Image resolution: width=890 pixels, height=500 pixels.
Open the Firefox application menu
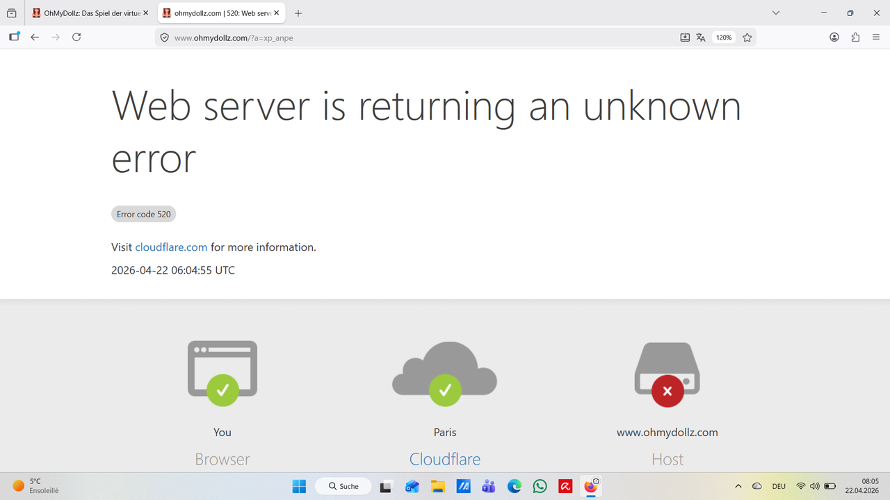tap(876, 37)
